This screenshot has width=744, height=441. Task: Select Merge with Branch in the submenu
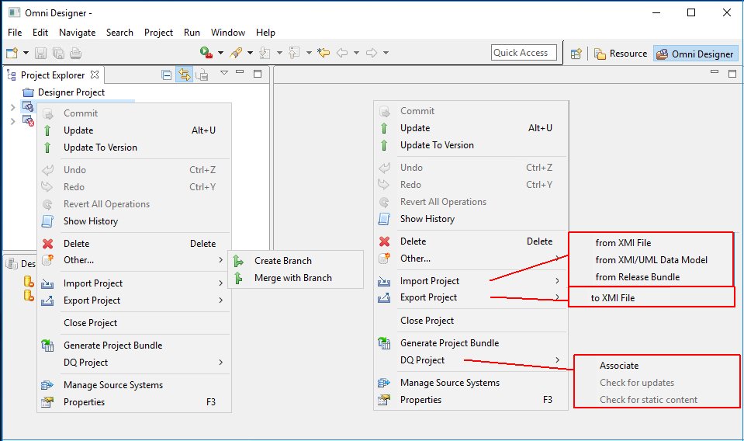click(x=296, y=278)
